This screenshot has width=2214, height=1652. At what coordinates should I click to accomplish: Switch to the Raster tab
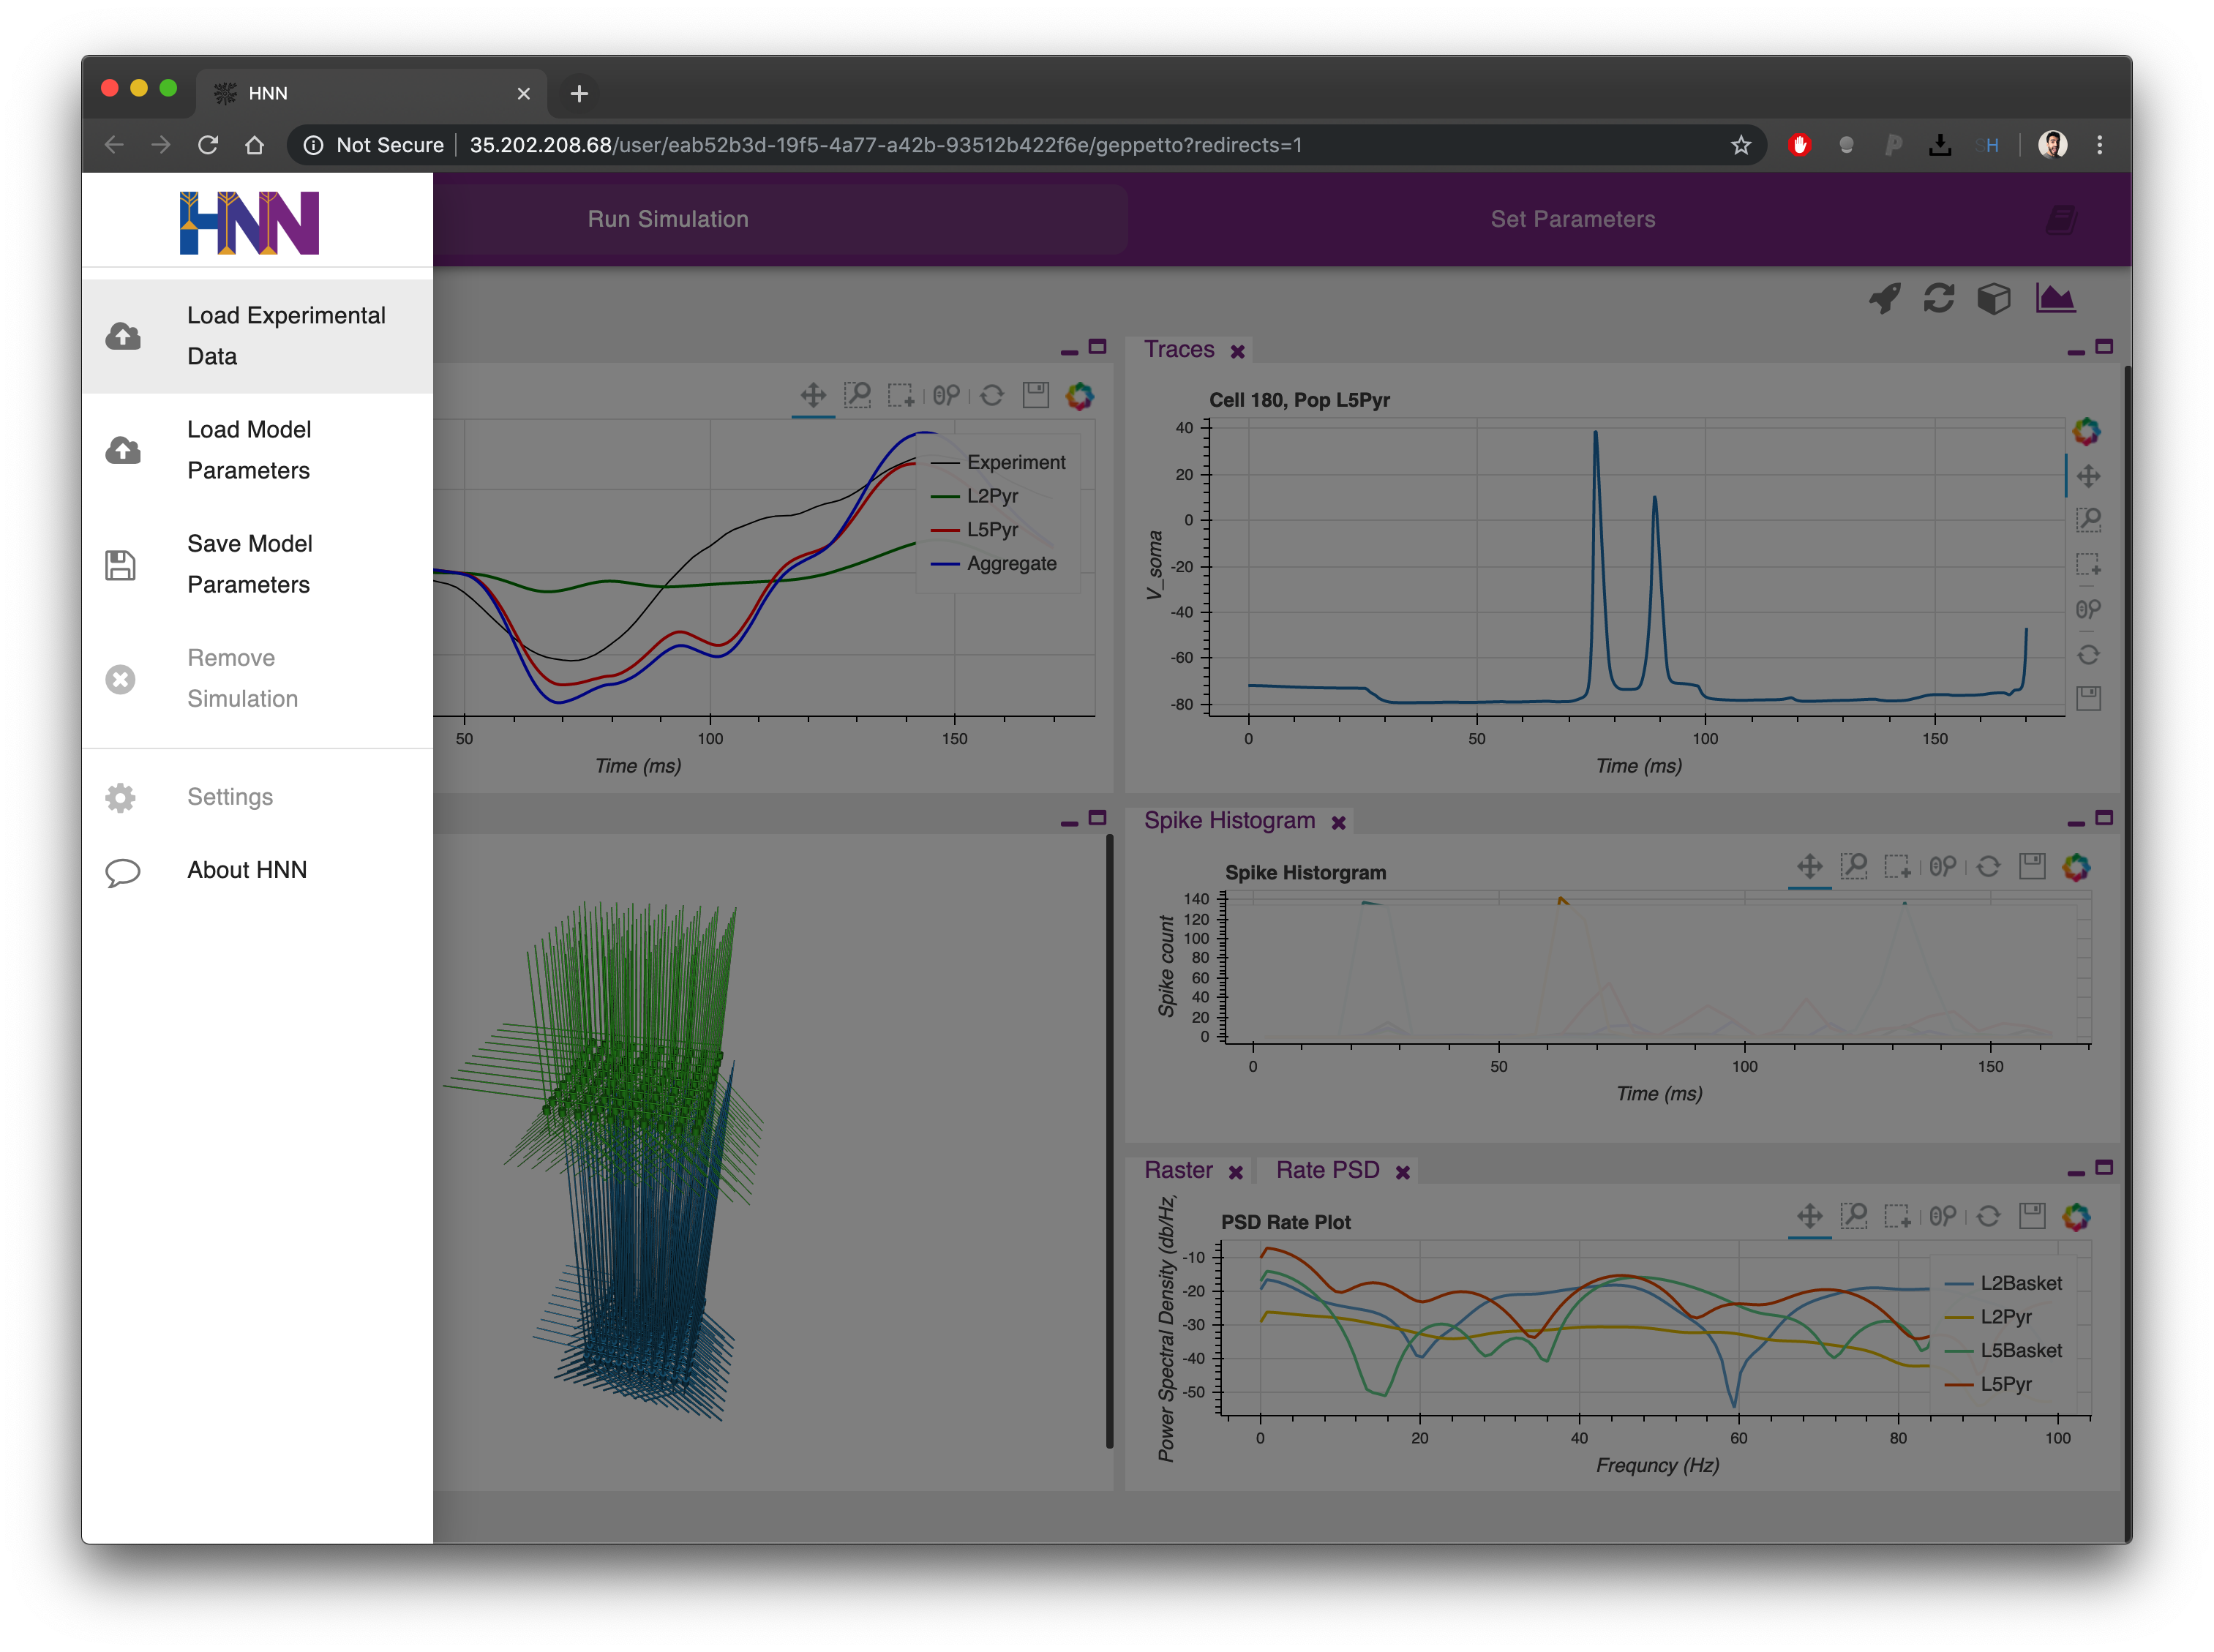1178,1170
